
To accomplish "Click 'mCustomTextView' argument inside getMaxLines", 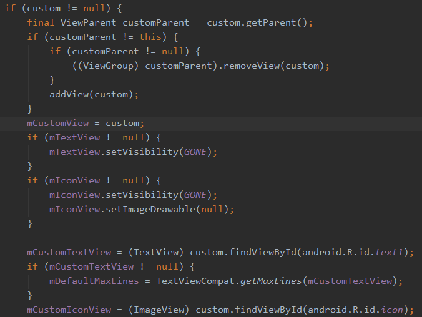I will click(x=350, y=281).
